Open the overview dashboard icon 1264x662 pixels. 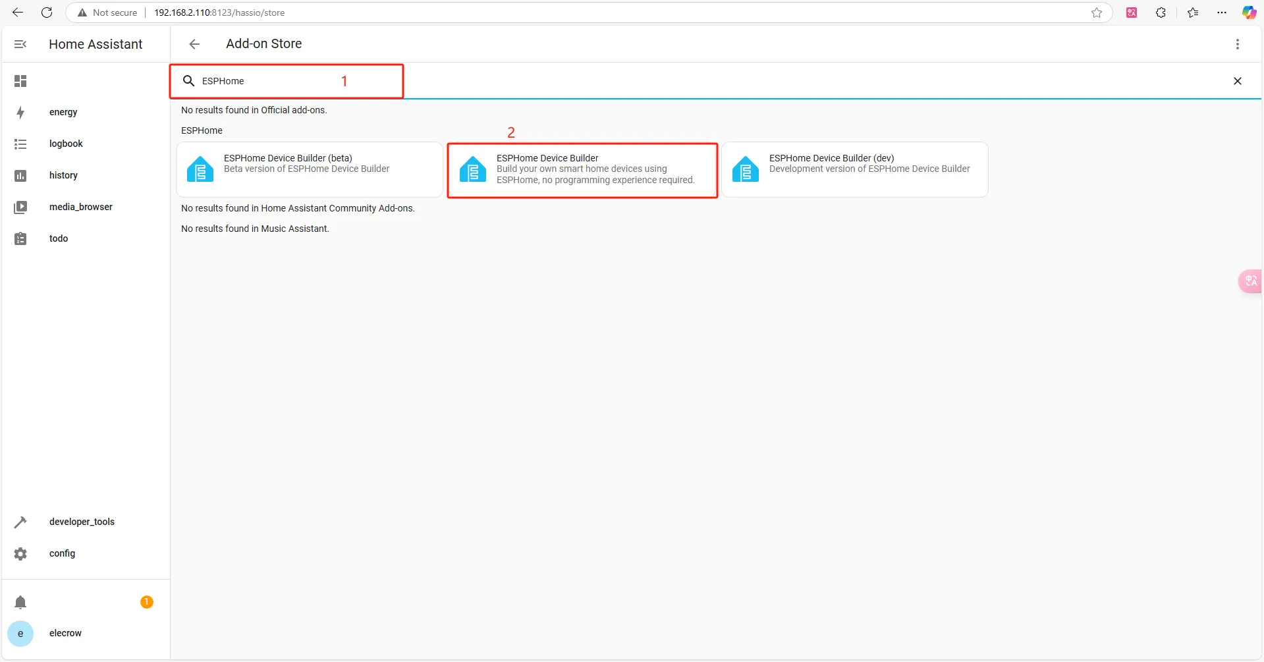[20, 81]
